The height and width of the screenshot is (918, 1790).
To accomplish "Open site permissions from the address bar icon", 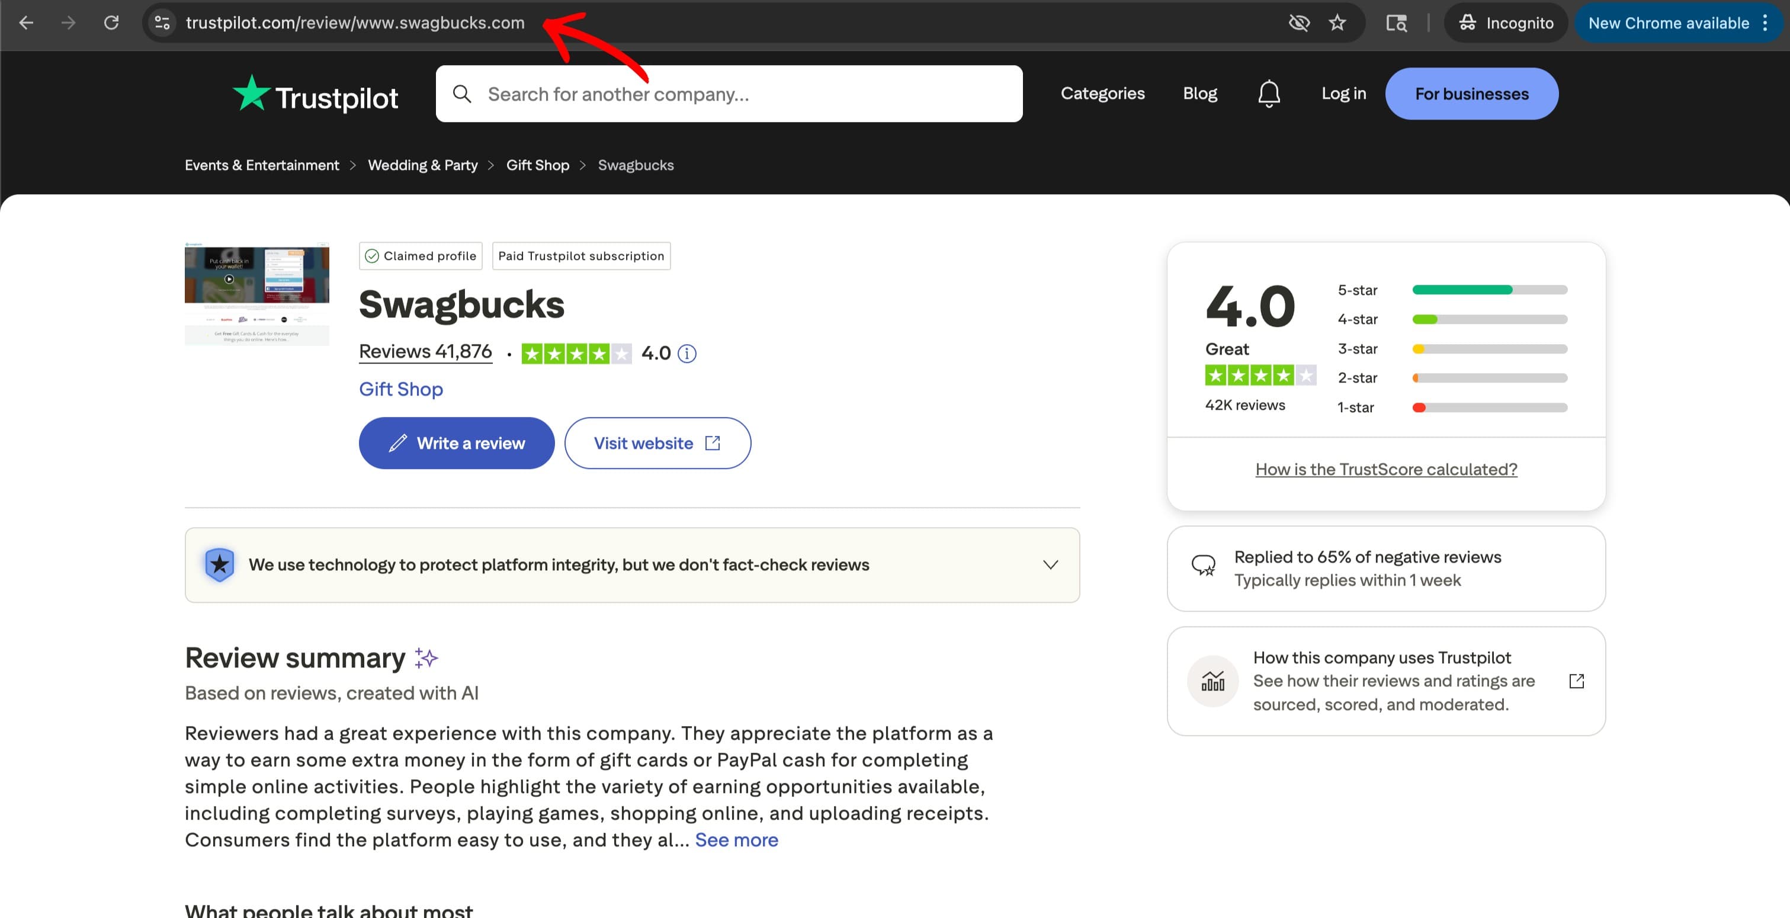I will click(x=162, y=23).
